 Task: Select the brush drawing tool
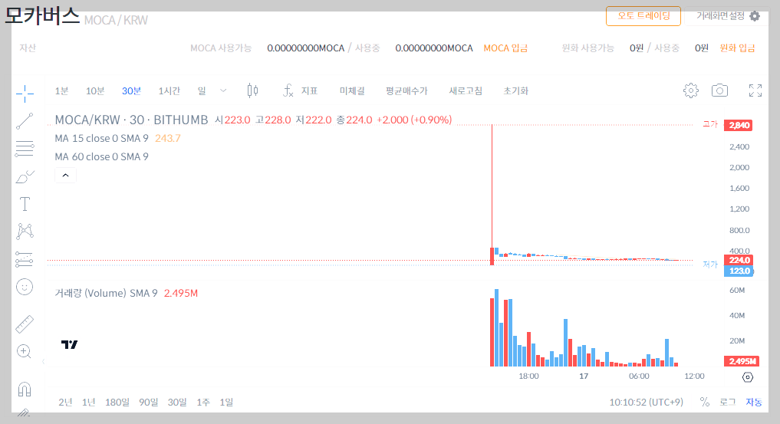(x=25, y=176)
